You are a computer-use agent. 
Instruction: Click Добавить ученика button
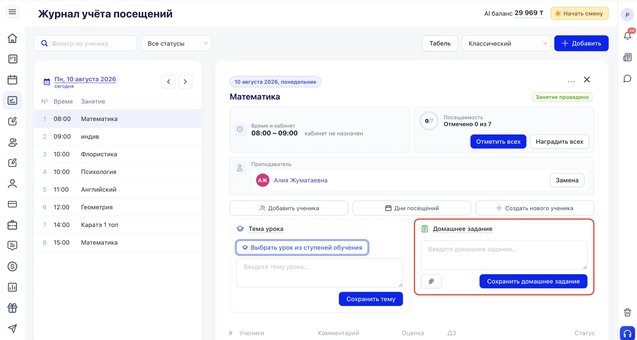(x=289, y=208)
